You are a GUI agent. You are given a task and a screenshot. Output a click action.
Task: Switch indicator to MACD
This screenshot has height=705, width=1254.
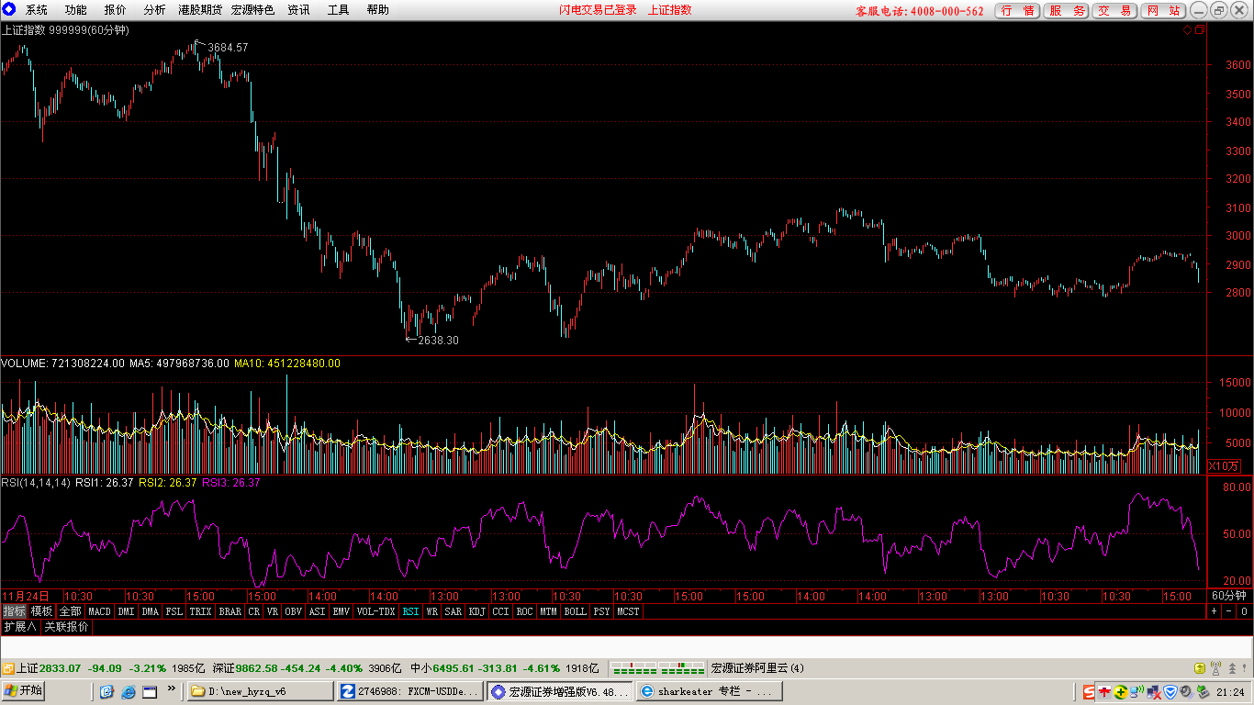[x=99, y=611]
